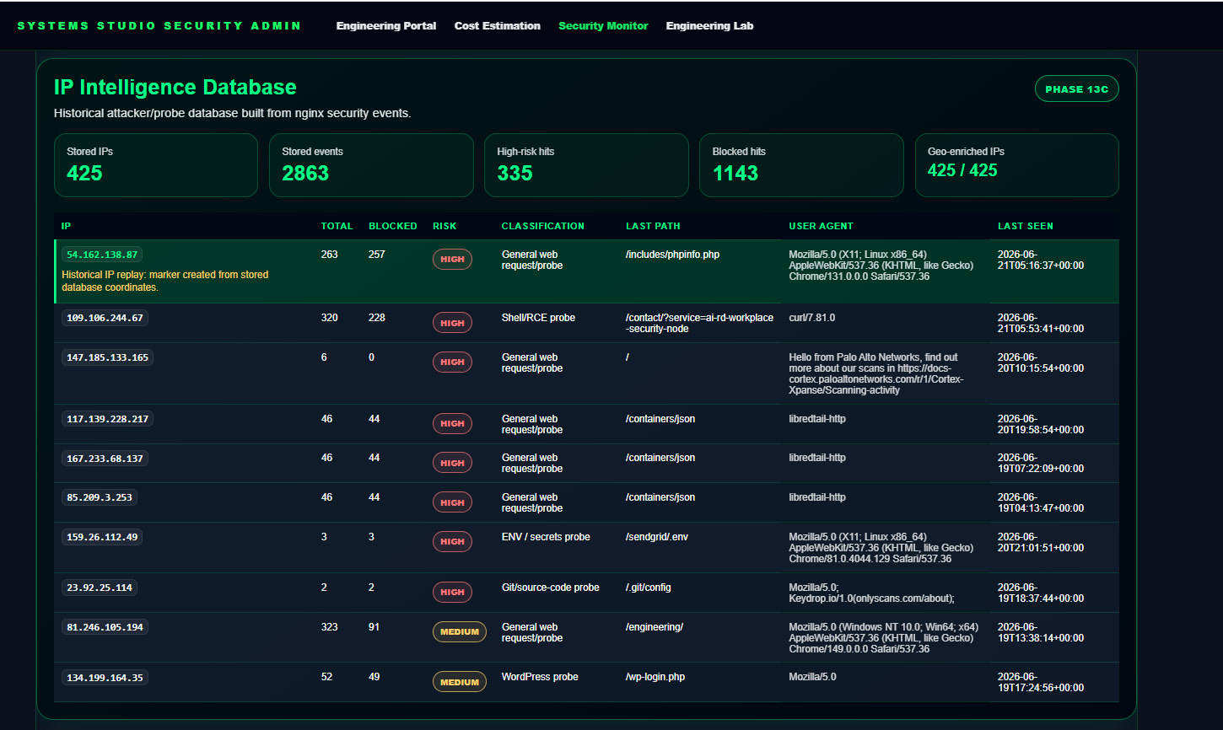The height and width of the screenshot is (730, 1223).
Task: Click the /wp-login.php path
Action: pos(655,677)
